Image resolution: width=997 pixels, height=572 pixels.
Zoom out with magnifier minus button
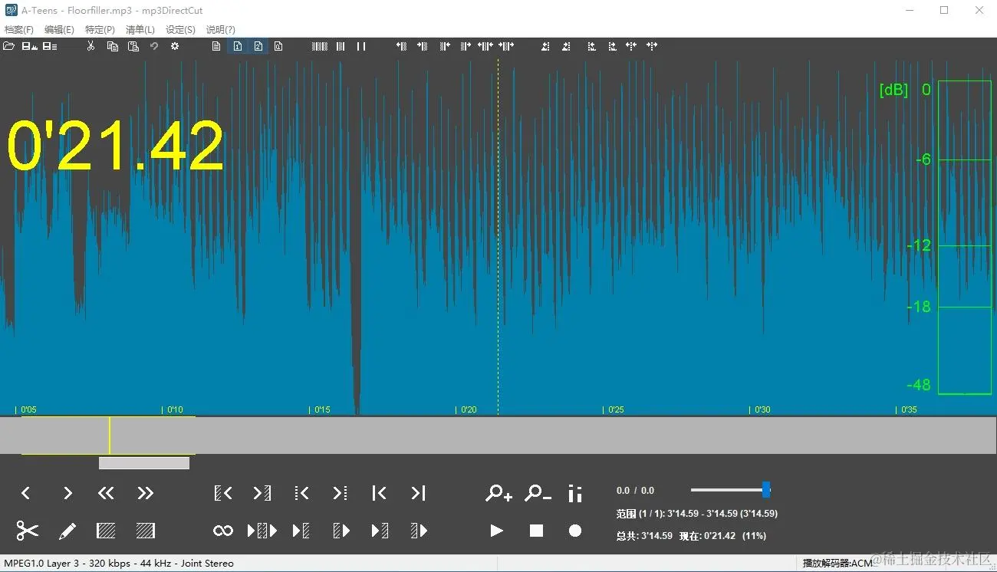[538, 493]
